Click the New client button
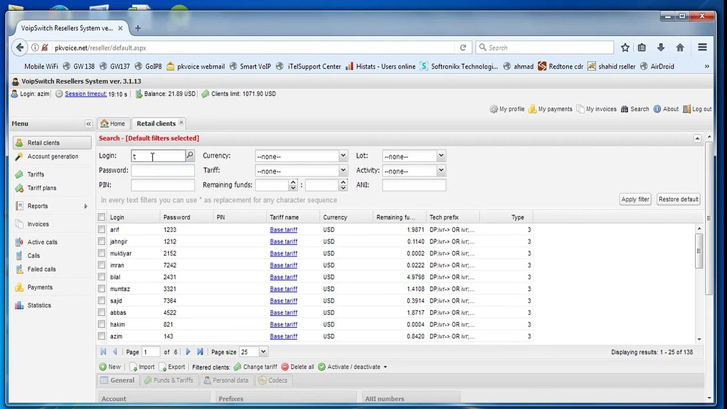727x409 pixels. (x=110, y=367)
